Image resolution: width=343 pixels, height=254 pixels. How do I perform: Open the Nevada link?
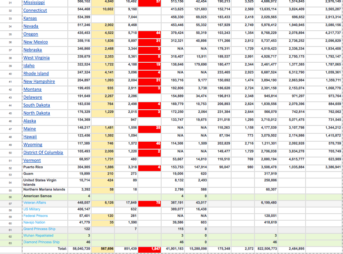[31, 26]
